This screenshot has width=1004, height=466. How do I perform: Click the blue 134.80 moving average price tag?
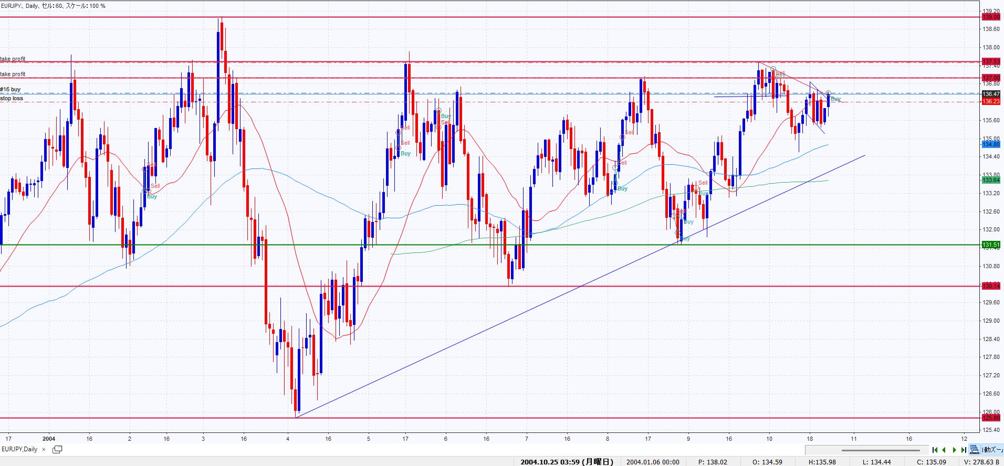click(x=990, y=144)
